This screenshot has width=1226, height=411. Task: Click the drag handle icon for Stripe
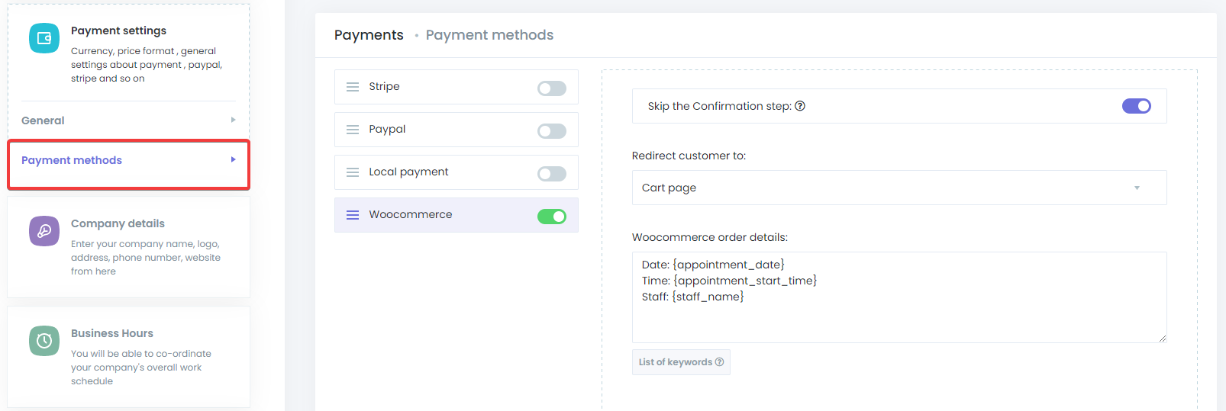coord(353,87)
